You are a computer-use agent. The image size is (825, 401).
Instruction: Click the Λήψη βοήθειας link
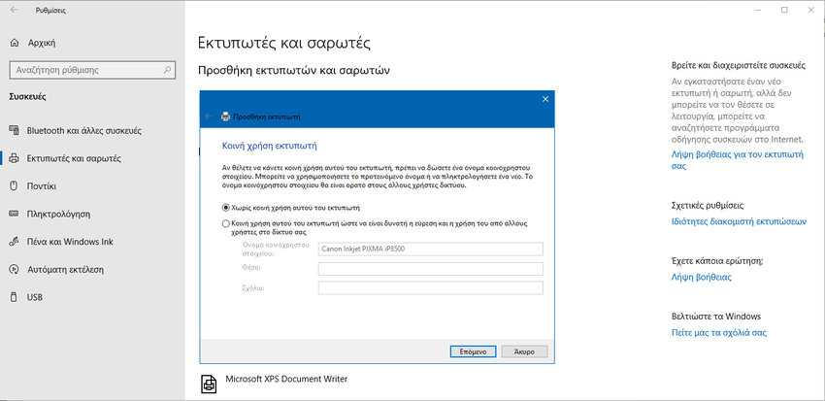[702, 278]
